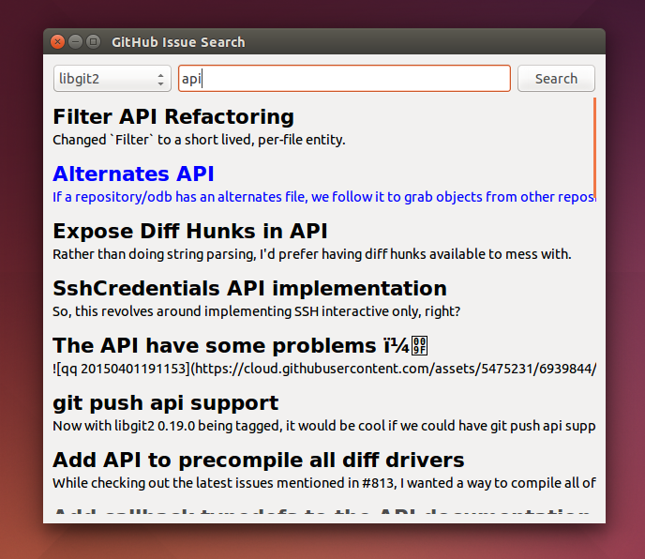The image size is (645, 559).
Task: Select the "git push api support" issue title
Action: (x=166, y=403)
